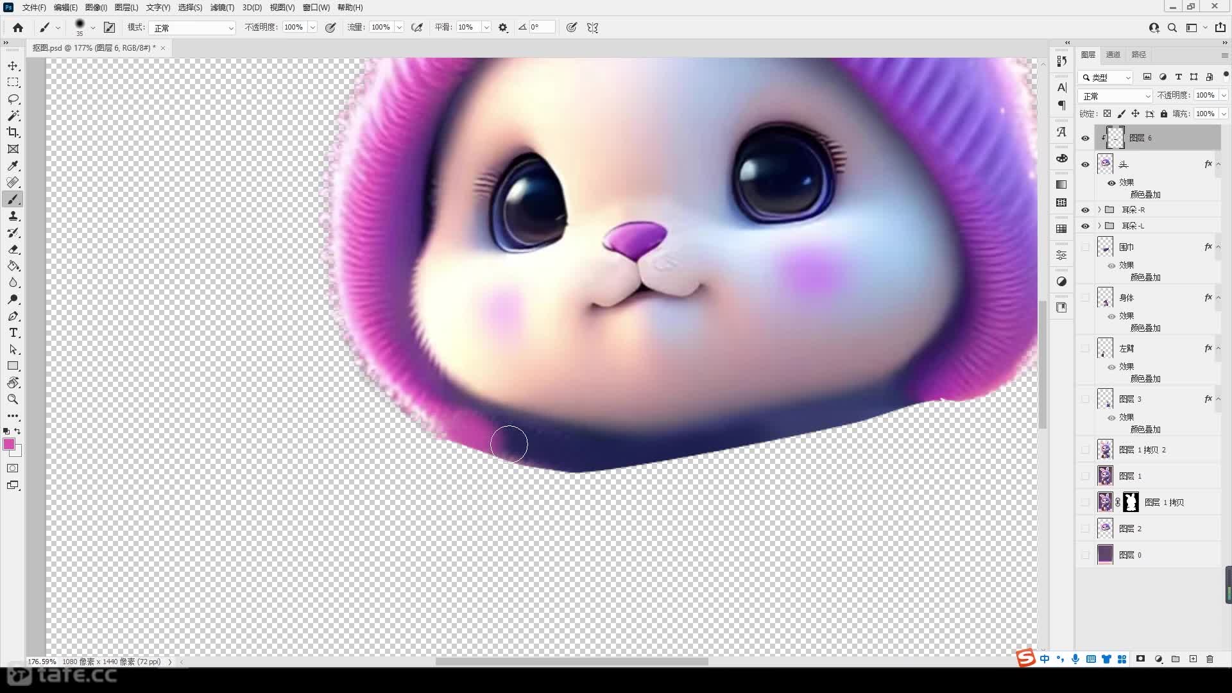Create new group folder icon
The image size is (1232, 693).
click(x=1176, y=659)
